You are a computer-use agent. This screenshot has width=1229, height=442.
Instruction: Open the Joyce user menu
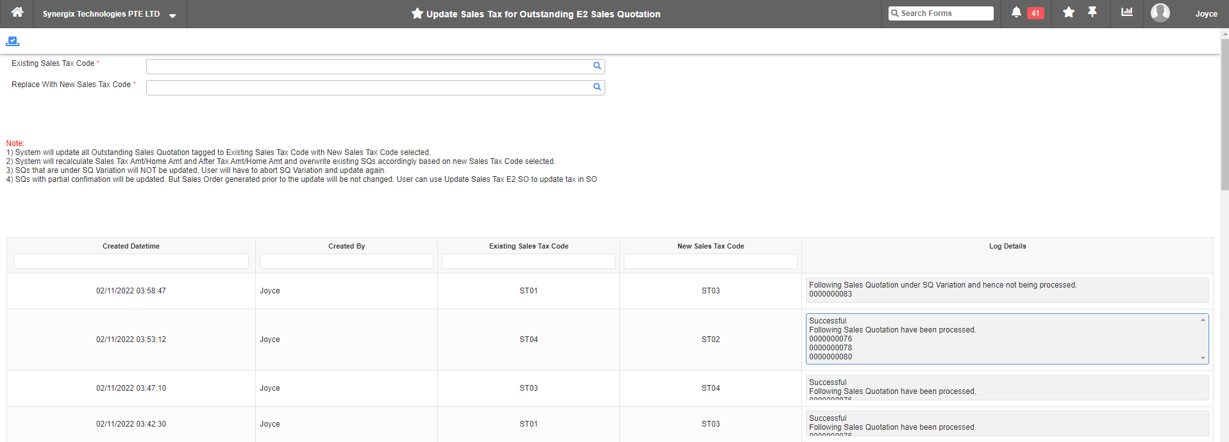click(x=1206, y=14)
